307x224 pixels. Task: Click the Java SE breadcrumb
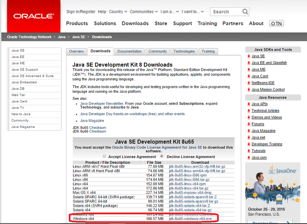[x=78, y=37]
